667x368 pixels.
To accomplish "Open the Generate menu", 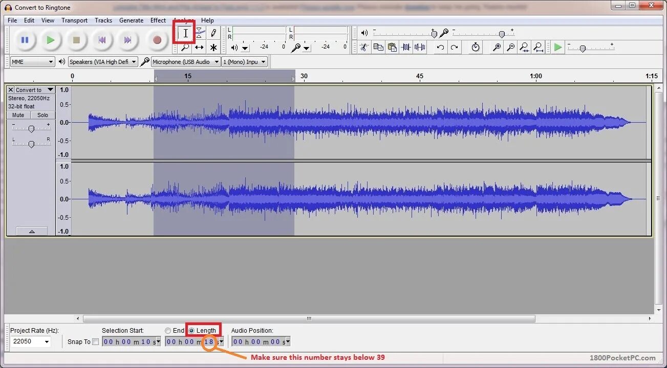I will pyautogui.click(x=131, y=20).
